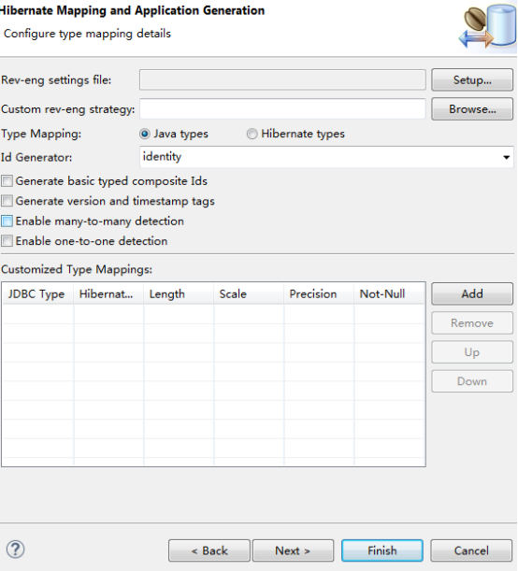Click the JDBC Type column header
This screenshot has width=518, height=571.
38,294
